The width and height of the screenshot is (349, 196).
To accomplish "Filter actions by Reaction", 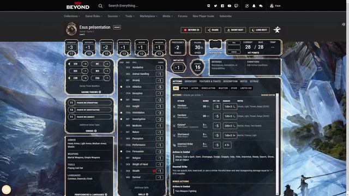I will pyautogui.click(x=223, y=88).
